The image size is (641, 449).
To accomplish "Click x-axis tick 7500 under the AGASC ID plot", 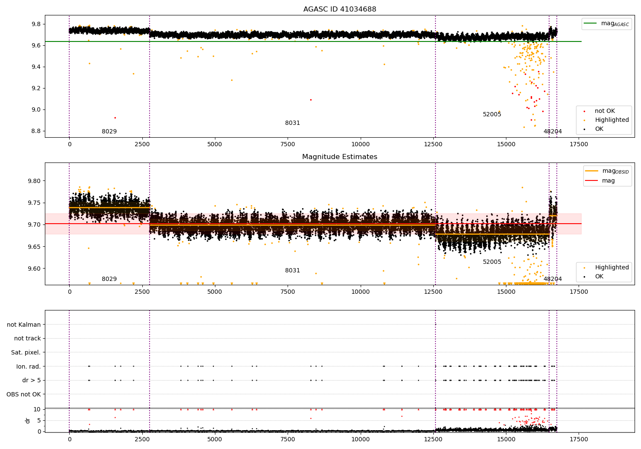I will pos(288,145).
